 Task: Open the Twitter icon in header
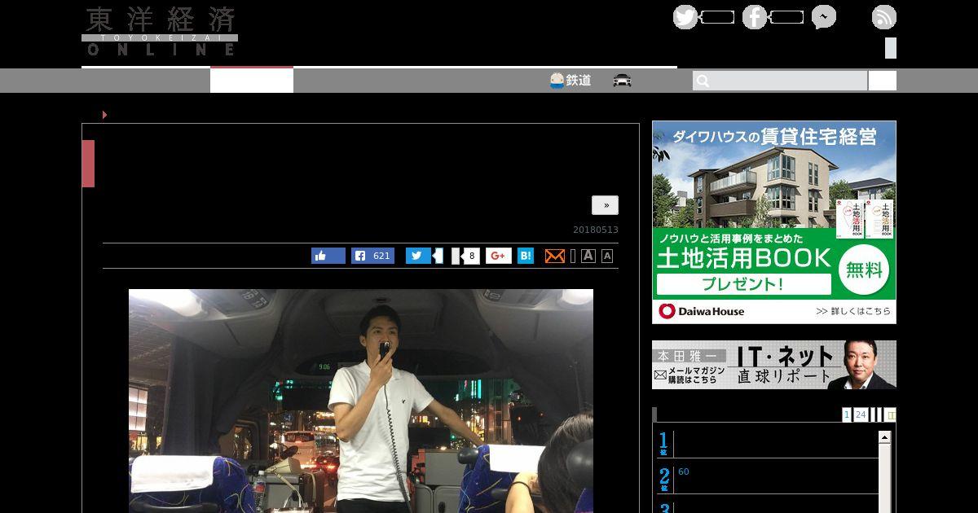(x=685, y=17)
